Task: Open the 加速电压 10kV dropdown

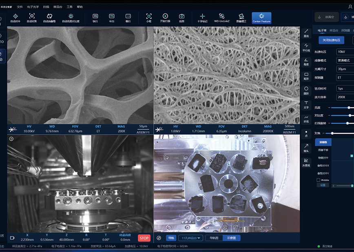Action: (345, 52)
